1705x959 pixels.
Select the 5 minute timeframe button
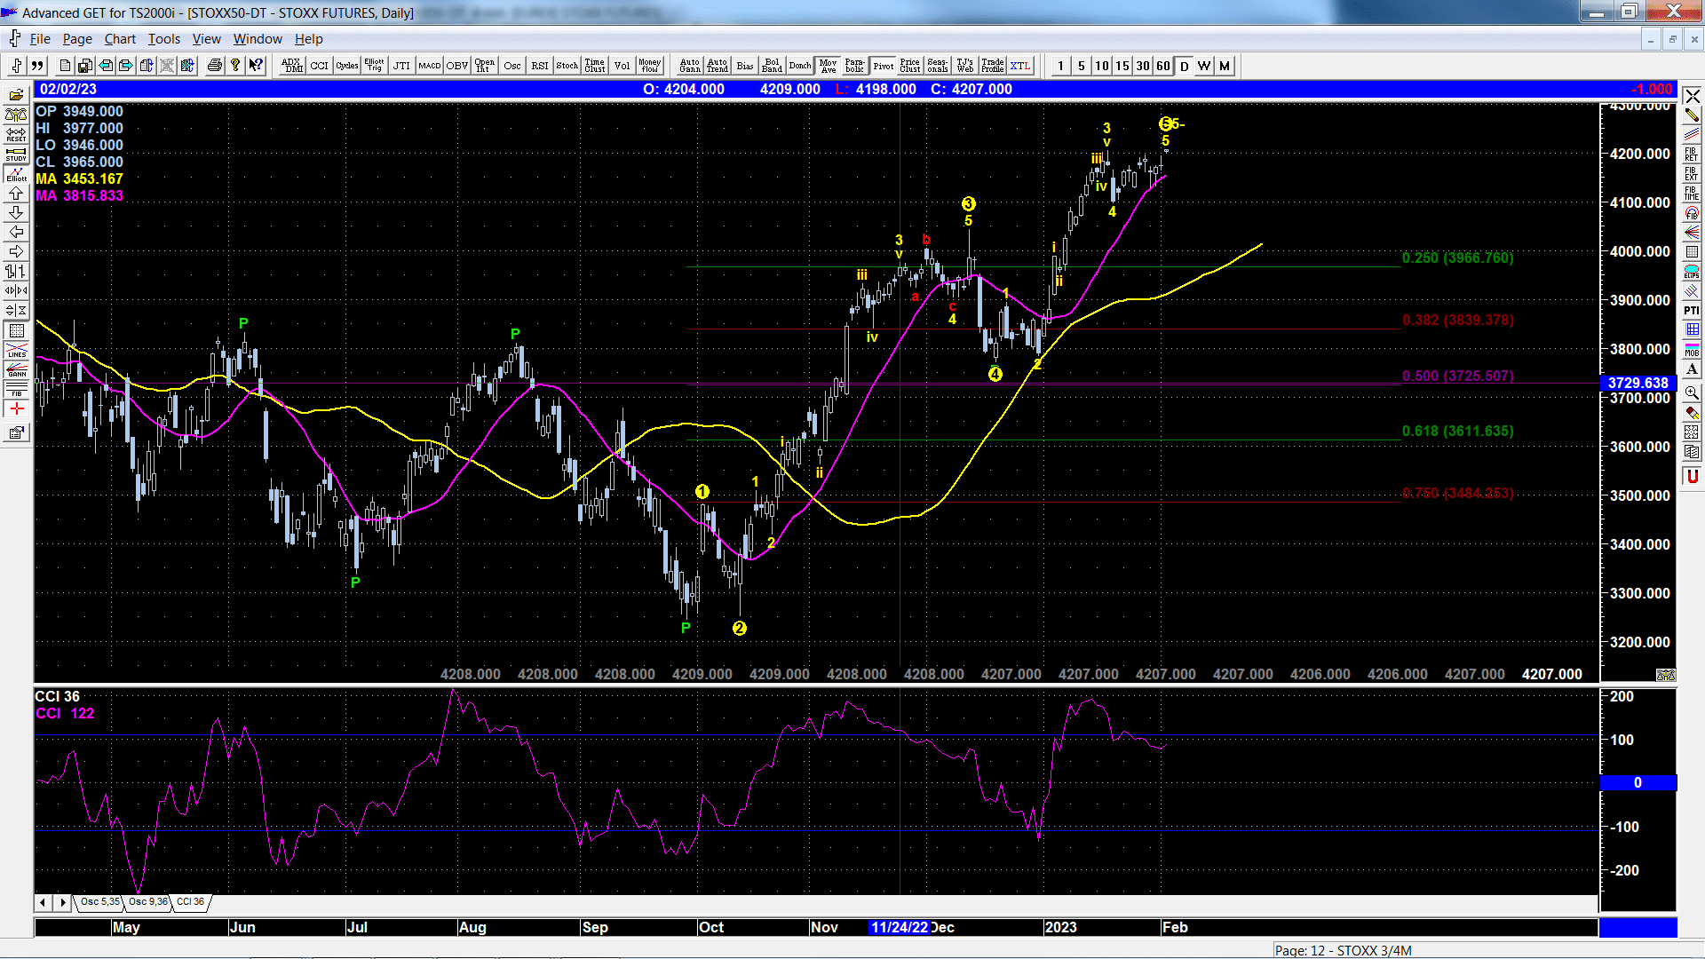[x=1081, y=66]
